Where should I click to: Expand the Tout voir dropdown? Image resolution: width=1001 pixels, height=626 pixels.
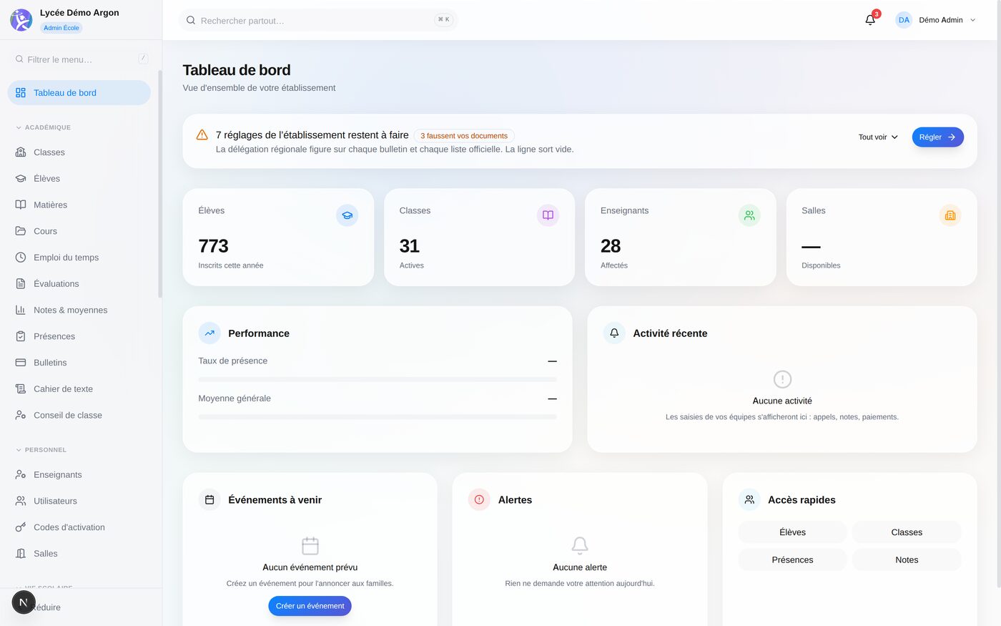pos(878,137)
